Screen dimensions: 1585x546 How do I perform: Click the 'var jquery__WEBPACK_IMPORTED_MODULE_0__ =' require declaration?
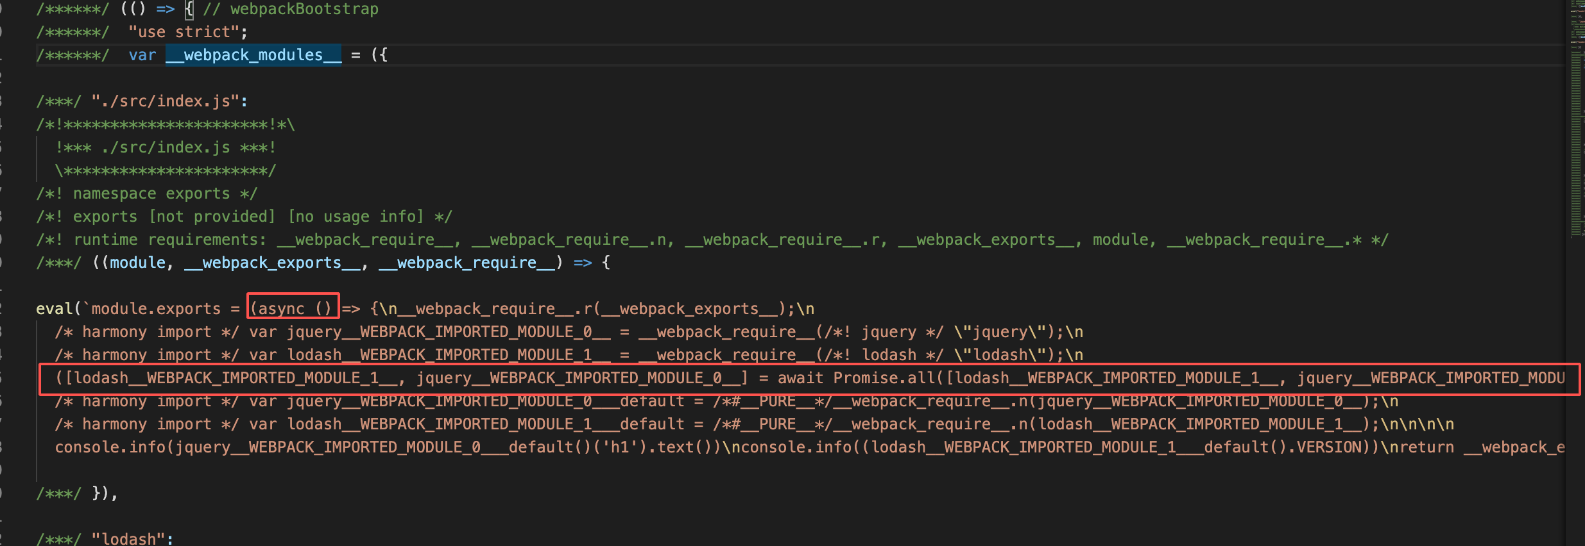pyautogui.click(x=439, y=332)
